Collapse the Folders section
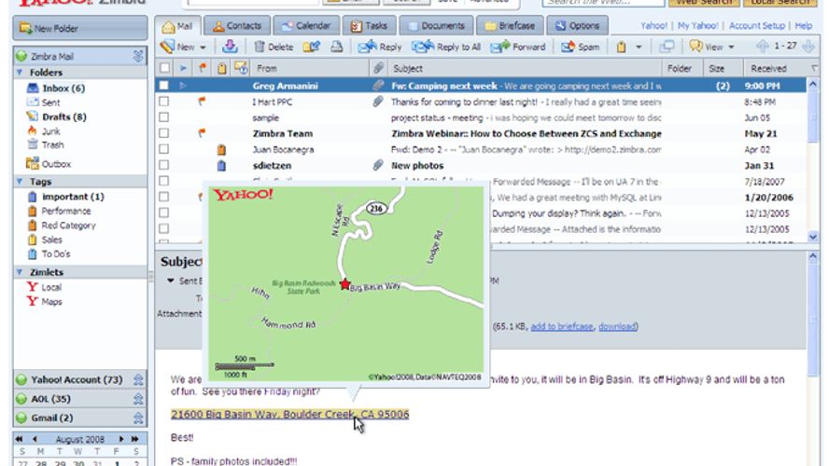 tap(21, 73)
